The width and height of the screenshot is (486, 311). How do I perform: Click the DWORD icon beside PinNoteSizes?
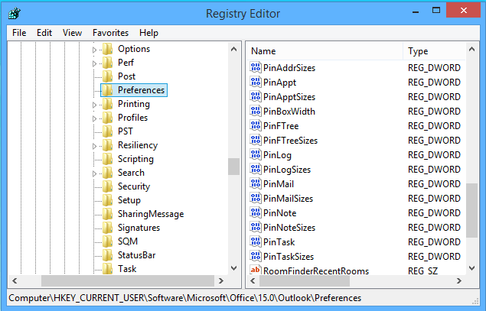256,228
